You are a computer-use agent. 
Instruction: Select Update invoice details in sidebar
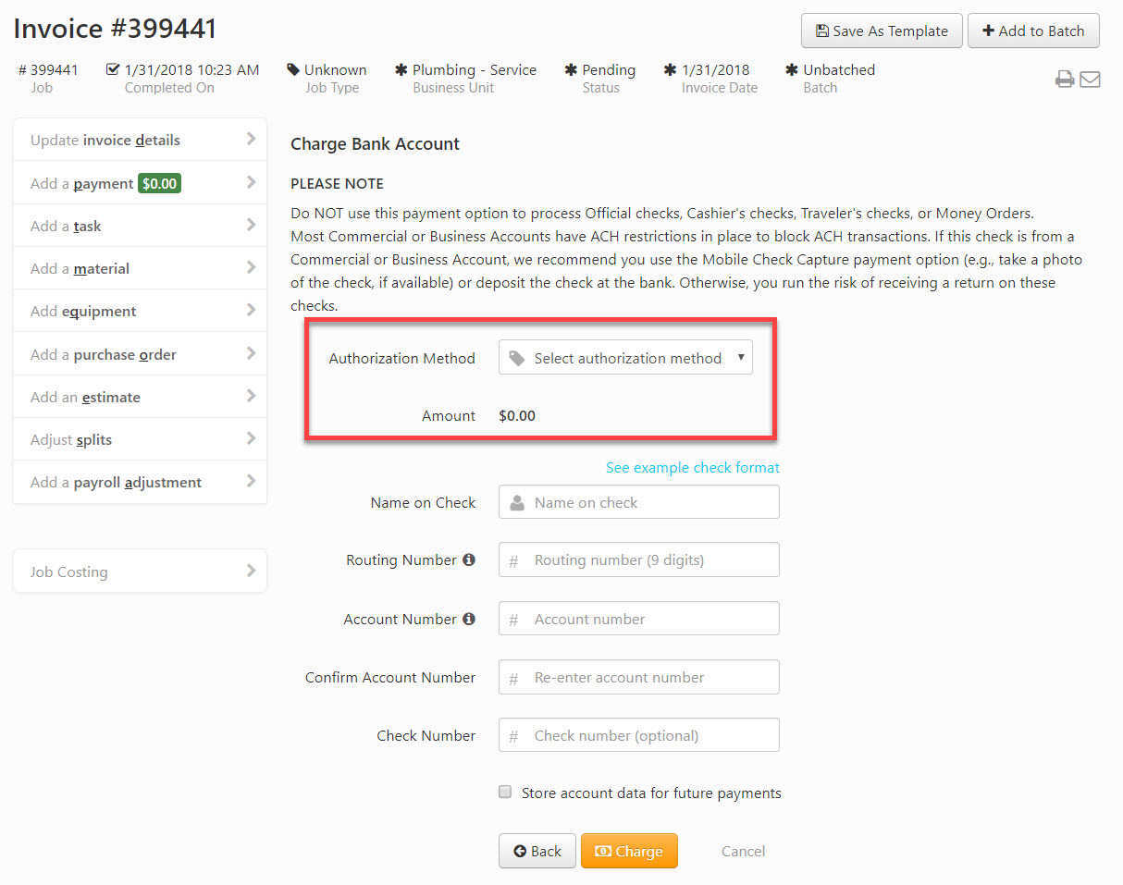coord(139,139)
